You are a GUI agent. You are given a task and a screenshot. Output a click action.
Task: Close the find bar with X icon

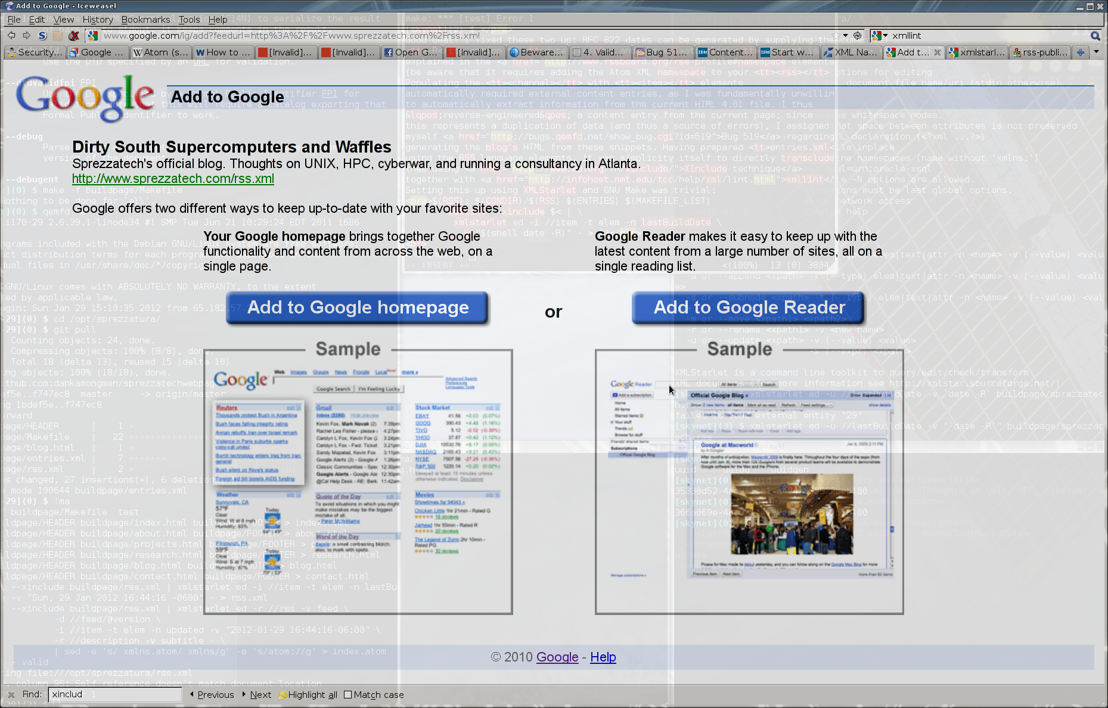[11, 695]
